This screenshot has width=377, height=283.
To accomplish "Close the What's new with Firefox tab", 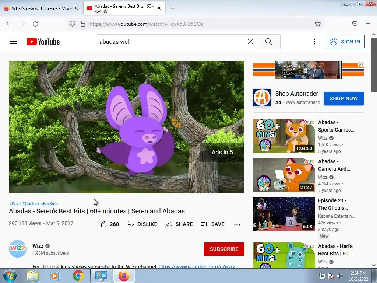I will (x=76, y=8).
